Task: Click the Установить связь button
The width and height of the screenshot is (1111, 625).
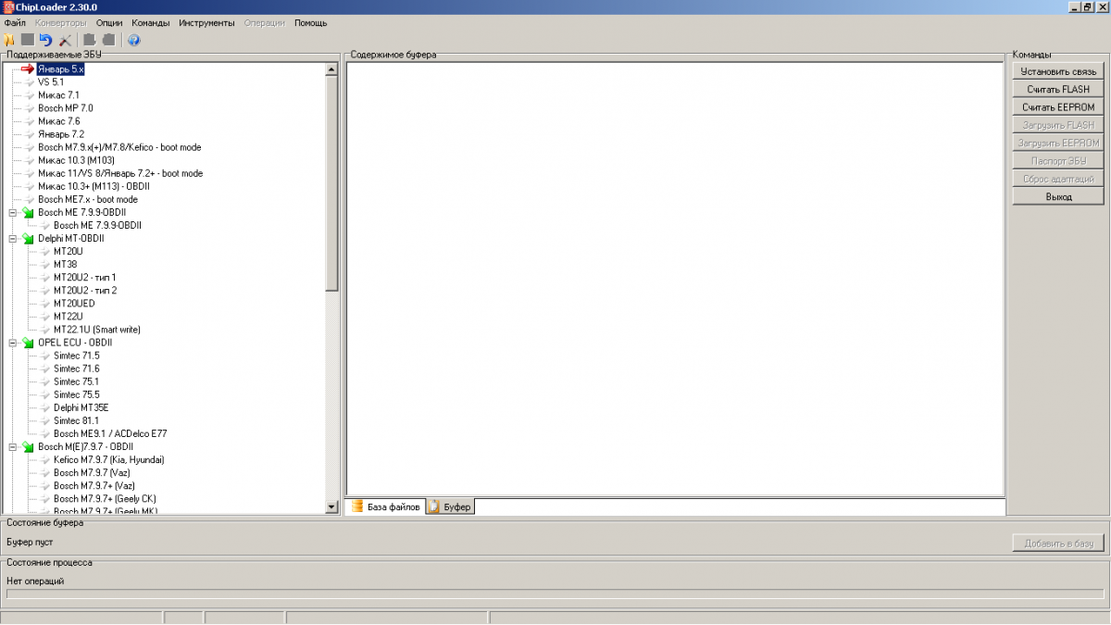Action: [1057, 71]
